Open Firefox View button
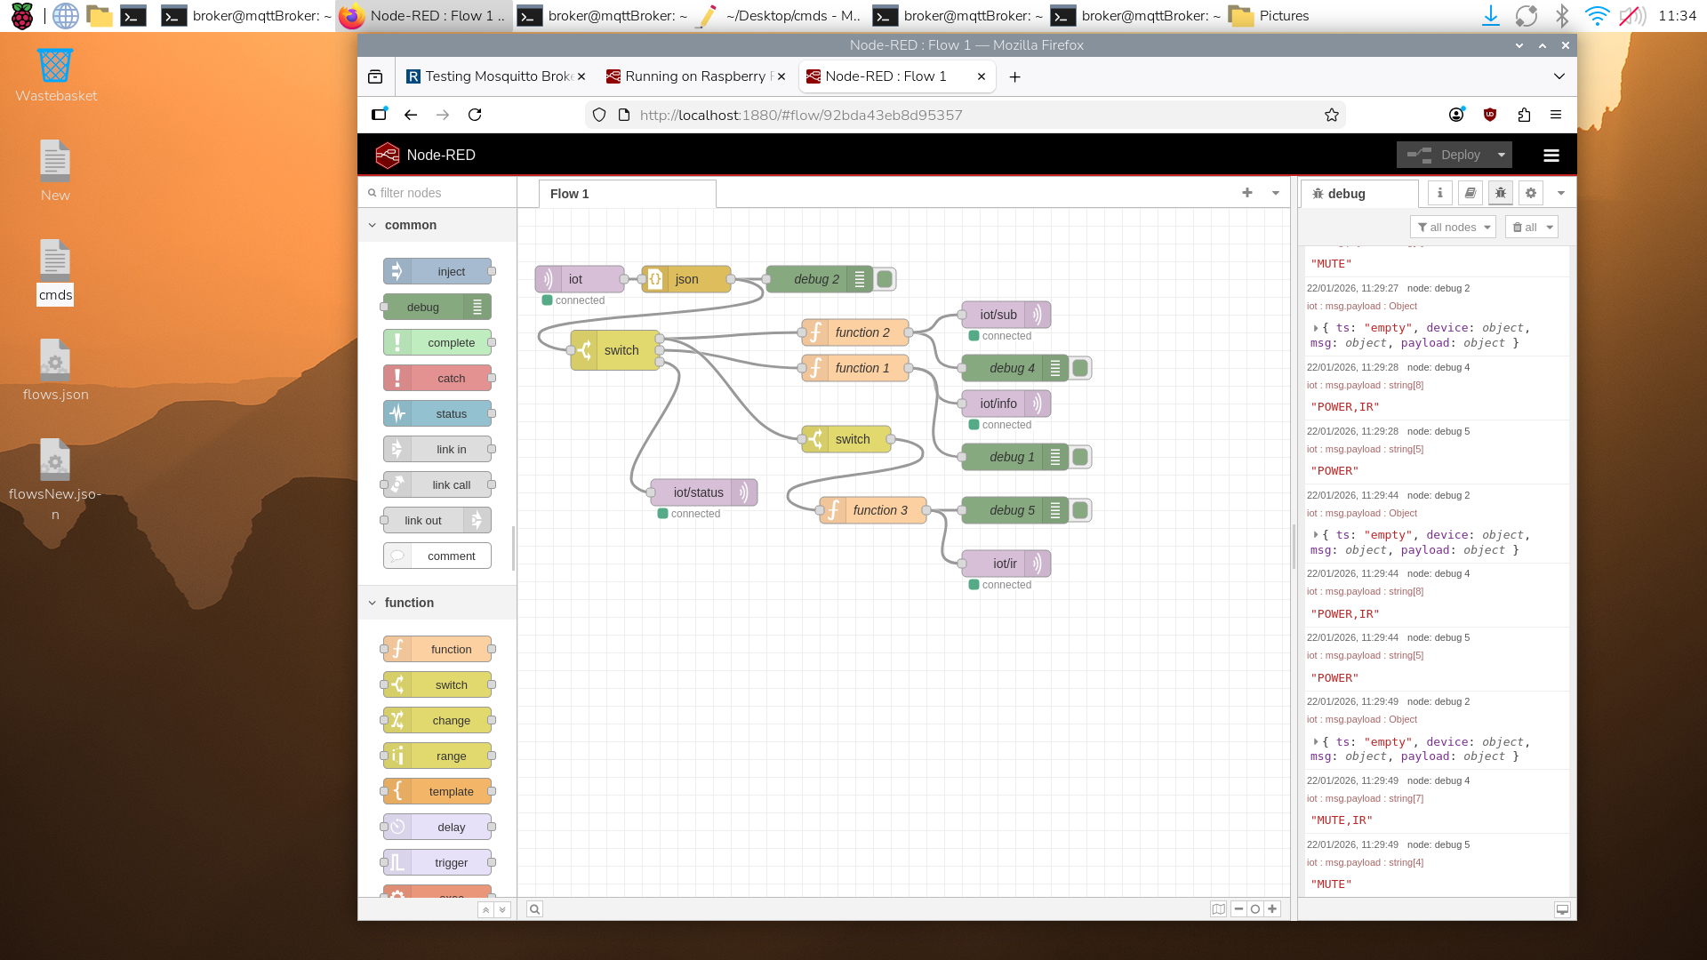Screen dimensions: 1707x960 click(x=375, y=77)
